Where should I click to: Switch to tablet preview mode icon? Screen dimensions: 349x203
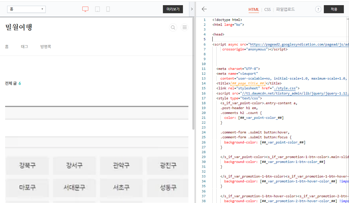coord(97,9)
